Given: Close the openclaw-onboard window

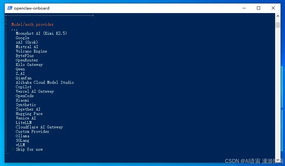Looking at the screenshot, I should pos(273,8).
